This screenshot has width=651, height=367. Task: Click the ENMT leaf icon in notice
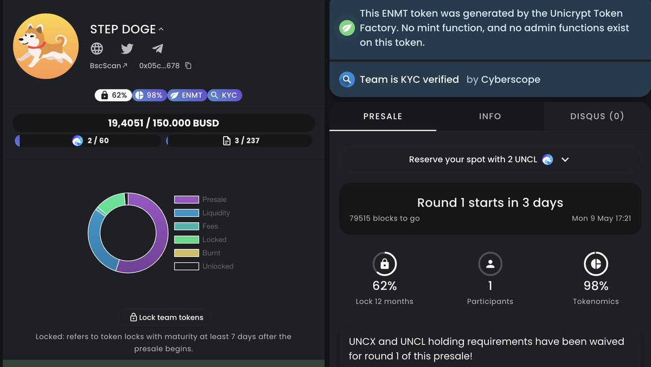(x=347, y=28)
